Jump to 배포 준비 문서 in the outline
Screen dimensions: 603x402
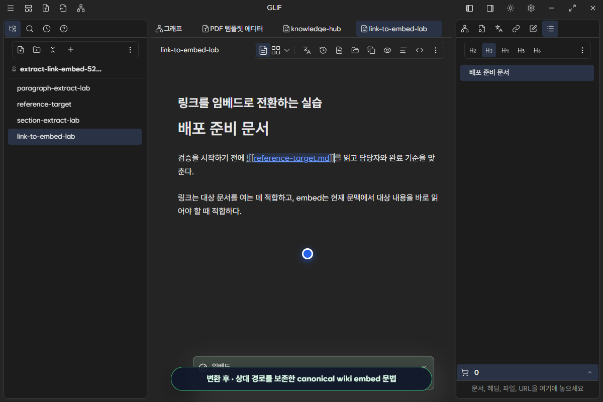point(527,73)
